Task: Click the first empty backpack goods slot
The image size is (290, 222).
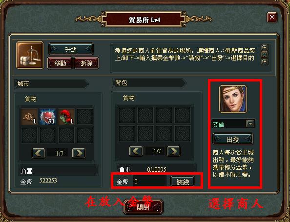Action: click(127, 115)
